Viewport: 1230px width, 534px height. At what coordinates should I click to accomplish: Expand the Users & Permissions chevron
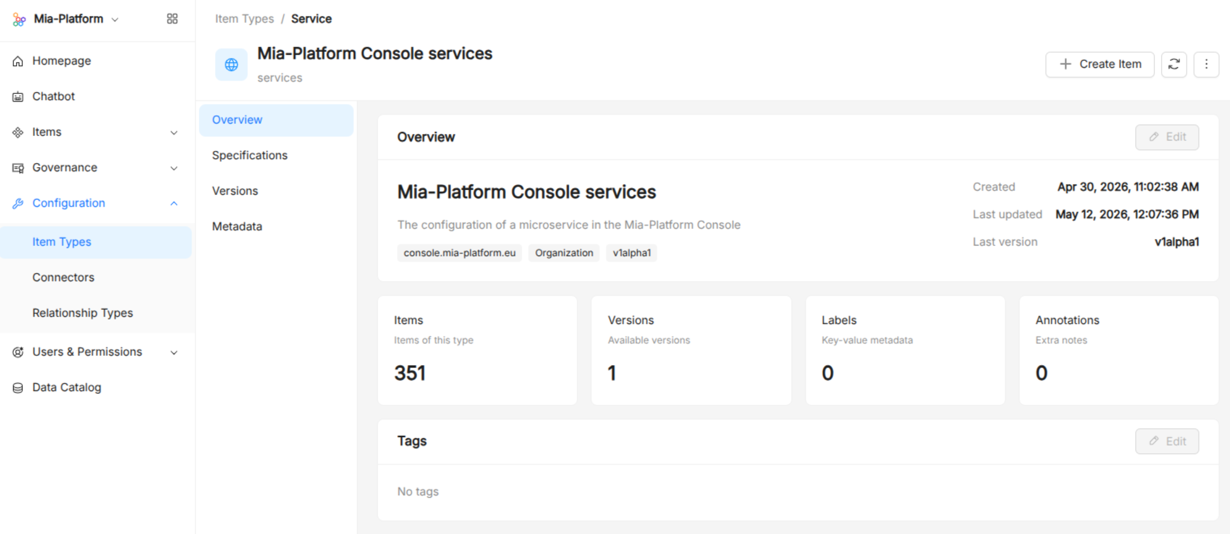[x=174, y=352]
